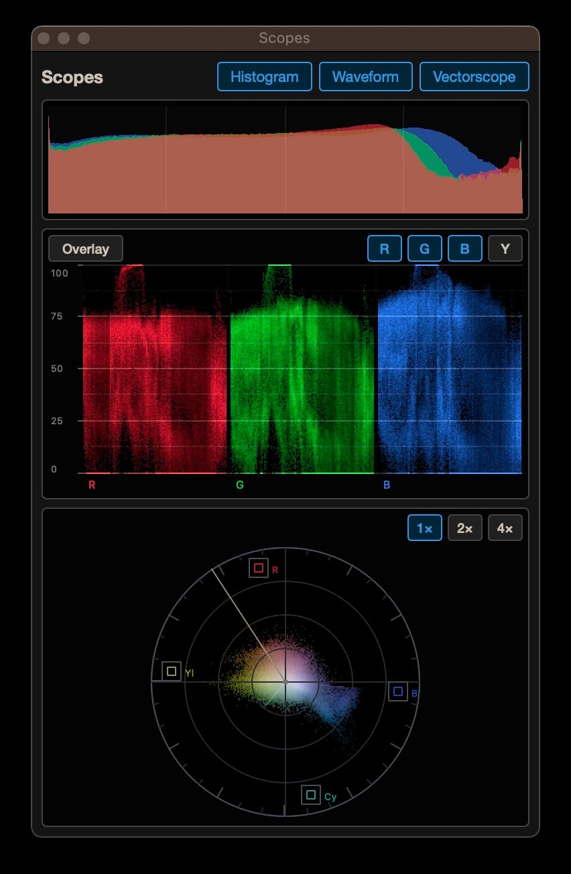Toggle the Histogram scope button

pos(264,77)
